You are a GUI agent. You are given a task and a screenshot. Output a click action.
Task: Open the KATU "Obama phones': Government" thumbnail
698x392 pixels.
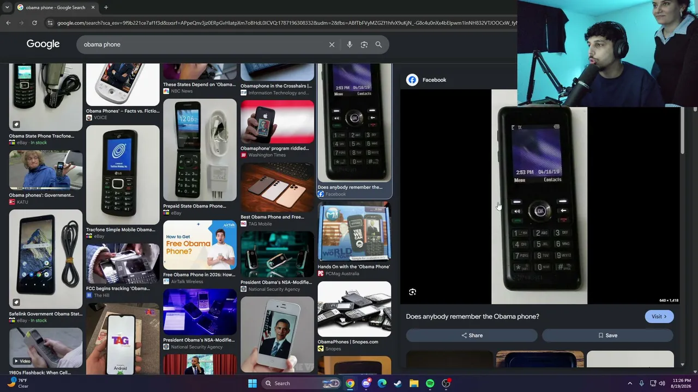coord(46,170)
